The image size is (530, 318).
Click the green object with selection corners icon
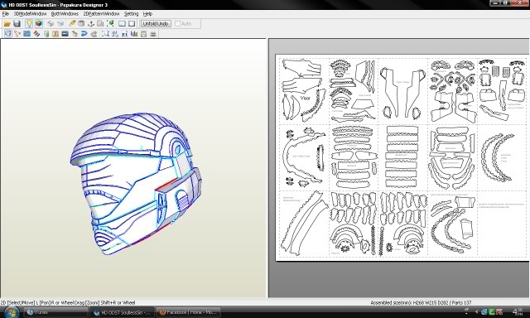(x=110, y=24)
